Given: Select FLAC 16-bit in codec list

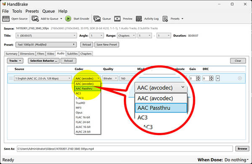Looking at the screenshot, I should 87,118.
